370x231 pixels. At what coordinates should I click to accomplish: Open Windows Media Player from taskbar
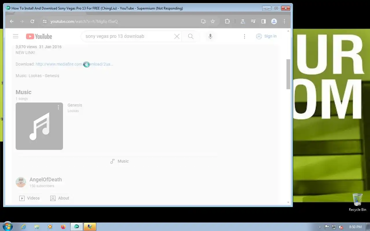tap(50, 227)
